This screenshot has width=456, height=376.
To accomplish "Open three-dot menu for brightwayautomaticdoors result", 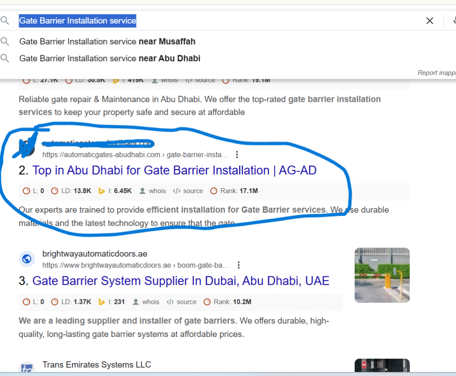I will (x=239, y=265).
